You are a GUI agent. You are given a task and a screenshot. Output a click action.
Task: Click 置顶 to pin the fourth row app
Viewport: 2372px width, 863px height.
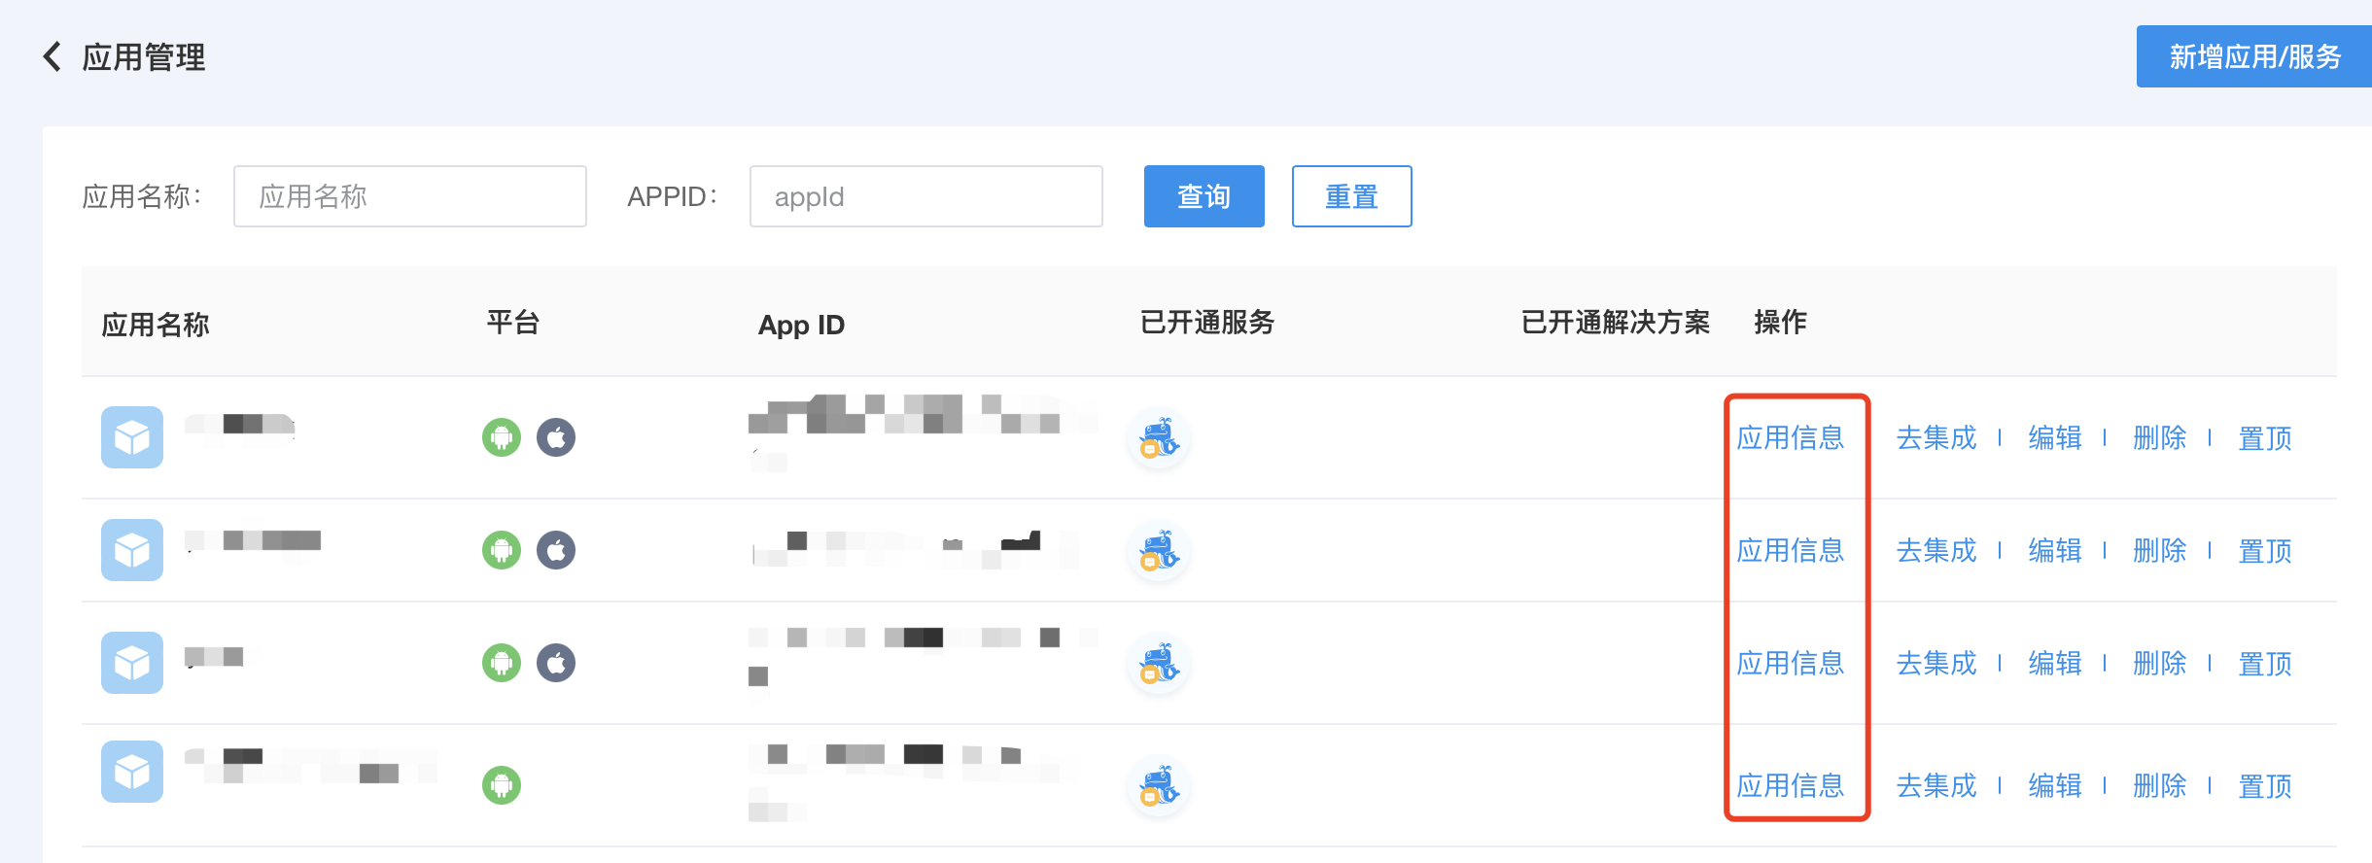click(x=2265, y=786)
